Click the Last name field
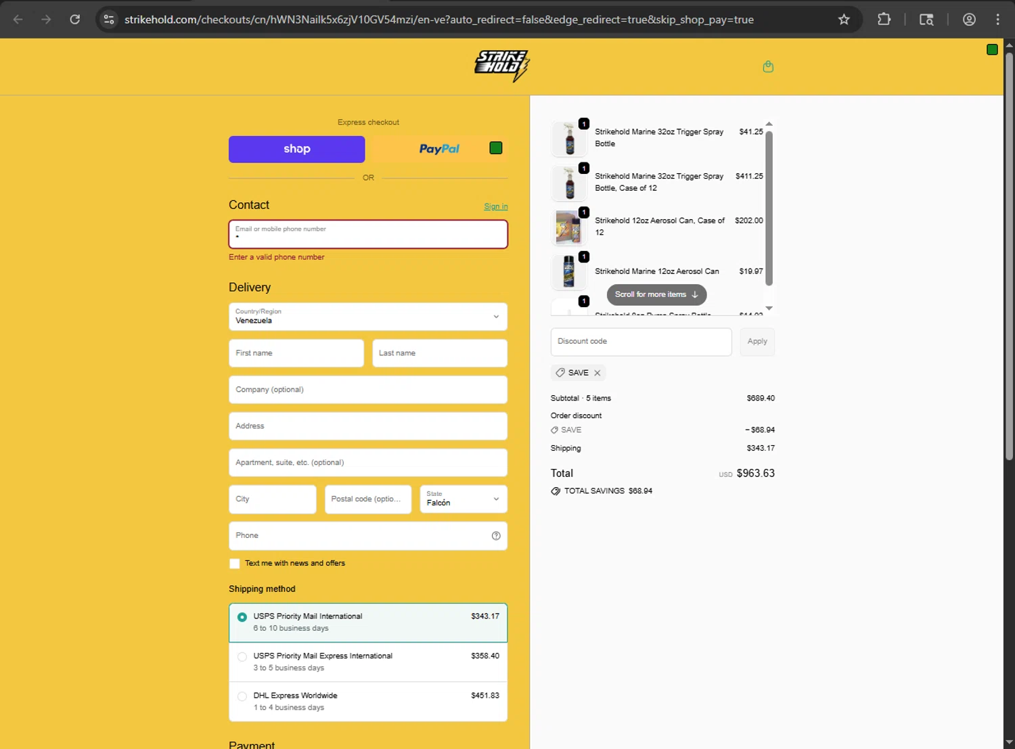Screen dimensions: 1015x749 pyautogui.click(x=440, y=353)
